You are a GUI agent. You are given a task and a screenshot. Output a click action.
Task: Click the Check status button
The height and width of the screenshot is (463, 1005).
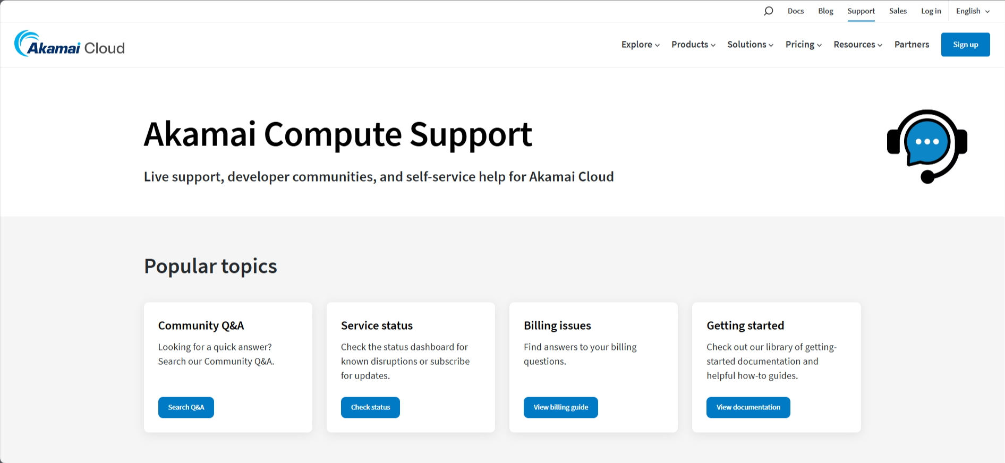coord(370,407)
